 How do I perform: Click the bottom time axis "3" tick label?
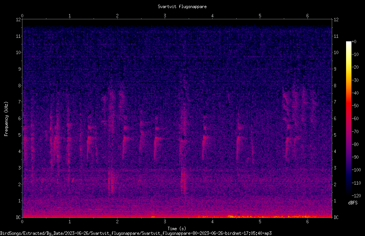tap(165, 222)
